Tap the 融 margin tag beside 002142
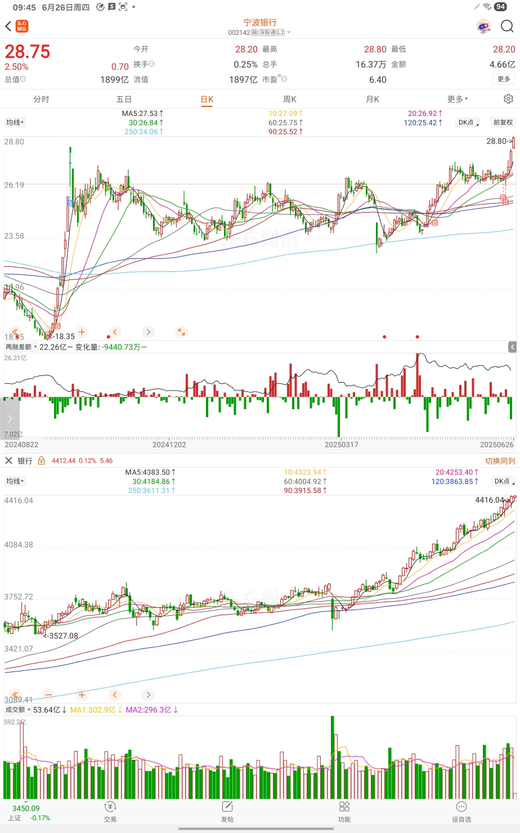The height and width of the screenshot is (833, 520). pos(254,33)
